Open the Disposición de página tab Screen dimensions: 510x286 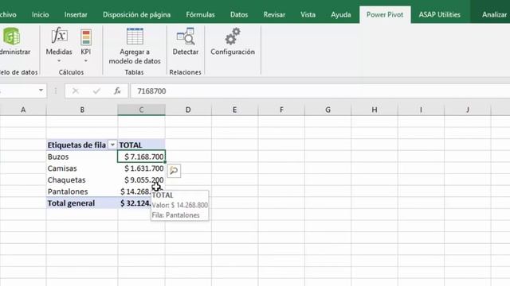[x=136, y=14]
